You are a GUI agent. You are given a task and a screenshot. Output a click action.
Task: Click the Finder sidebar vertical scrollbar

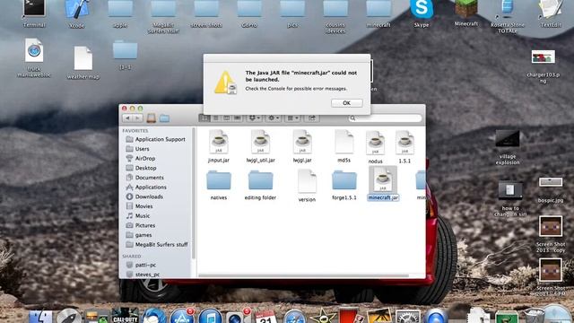point(194,193)
